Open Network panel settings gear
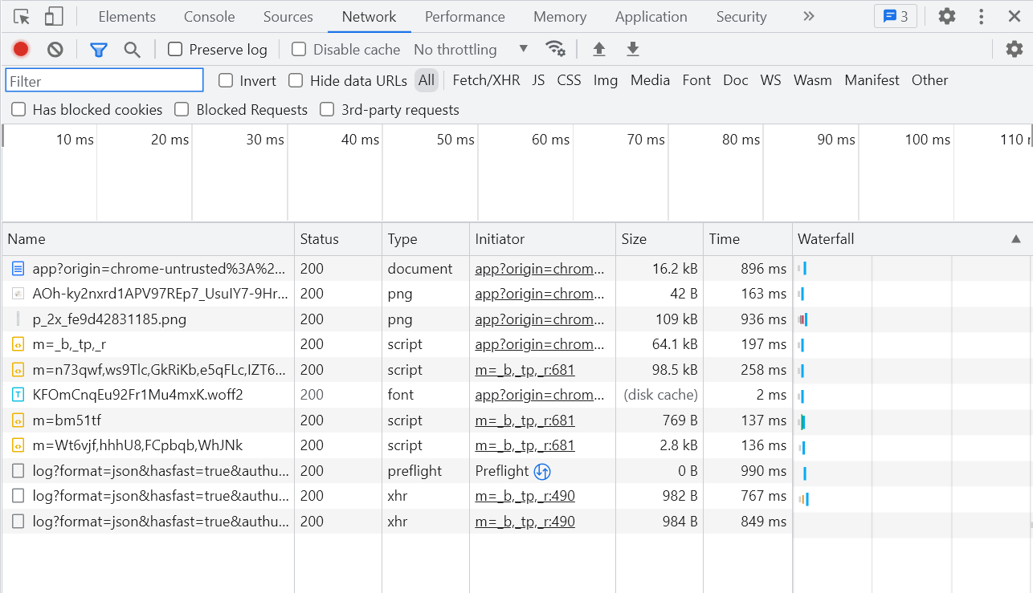This screenshot has height=593, width=1033. pos(1015,49)
